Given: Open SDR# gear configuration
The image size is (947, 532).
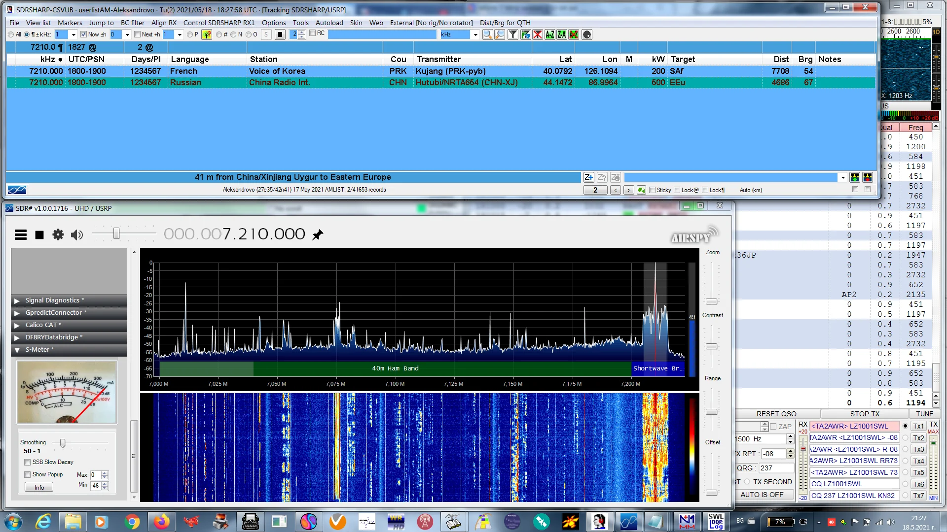Looking at the screenshot, I should [x=58, y=235].
